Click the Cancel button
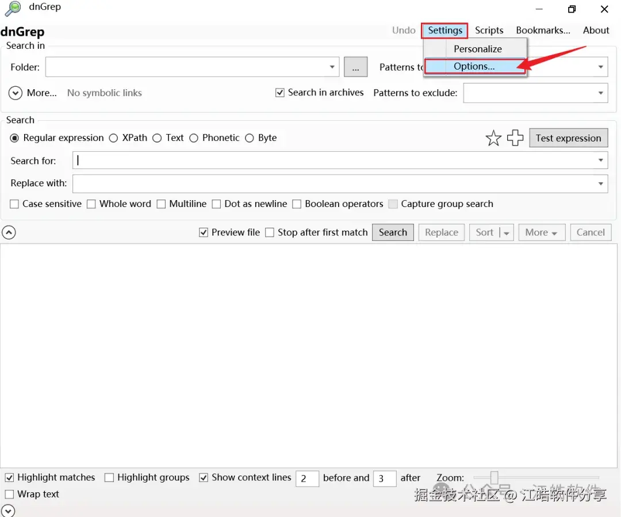Screen dimensions: 621x517 click(591, 232)
